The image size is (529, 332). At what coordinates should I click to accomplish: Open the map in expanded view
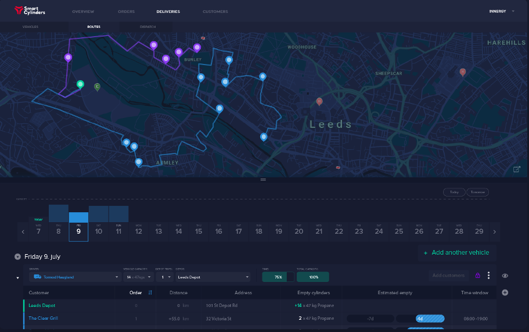pyautogui.click(x=517, y=169)
